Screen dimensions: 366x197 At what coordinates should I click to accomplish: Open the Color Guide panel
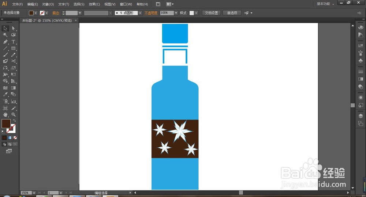(x=361, y=35)
